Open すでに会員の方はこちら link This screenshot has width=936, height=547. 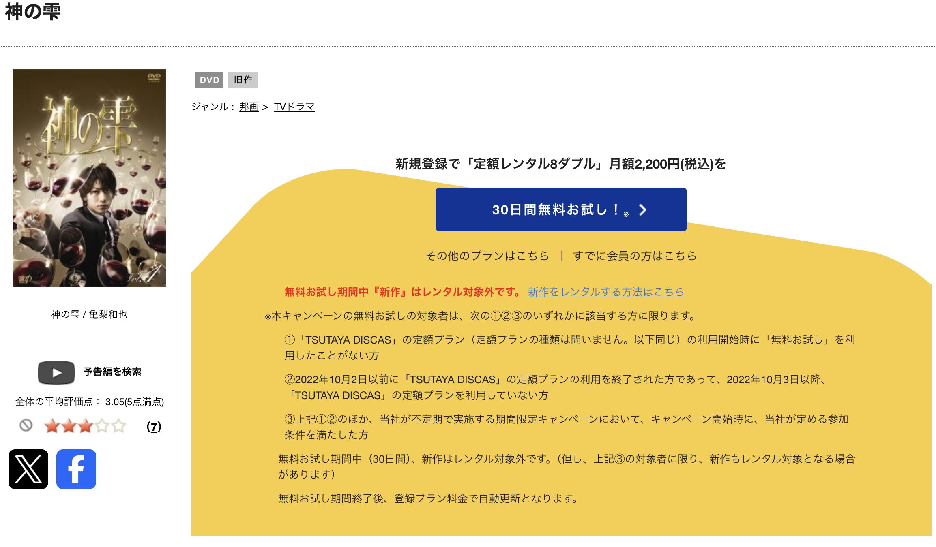(635, 256)
